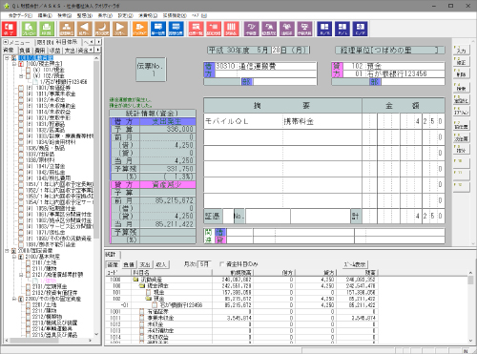The width and height of the screenshot is (477, 354).
Task: Click the credit account field 102 預金
Action: (x=394, y=66)
